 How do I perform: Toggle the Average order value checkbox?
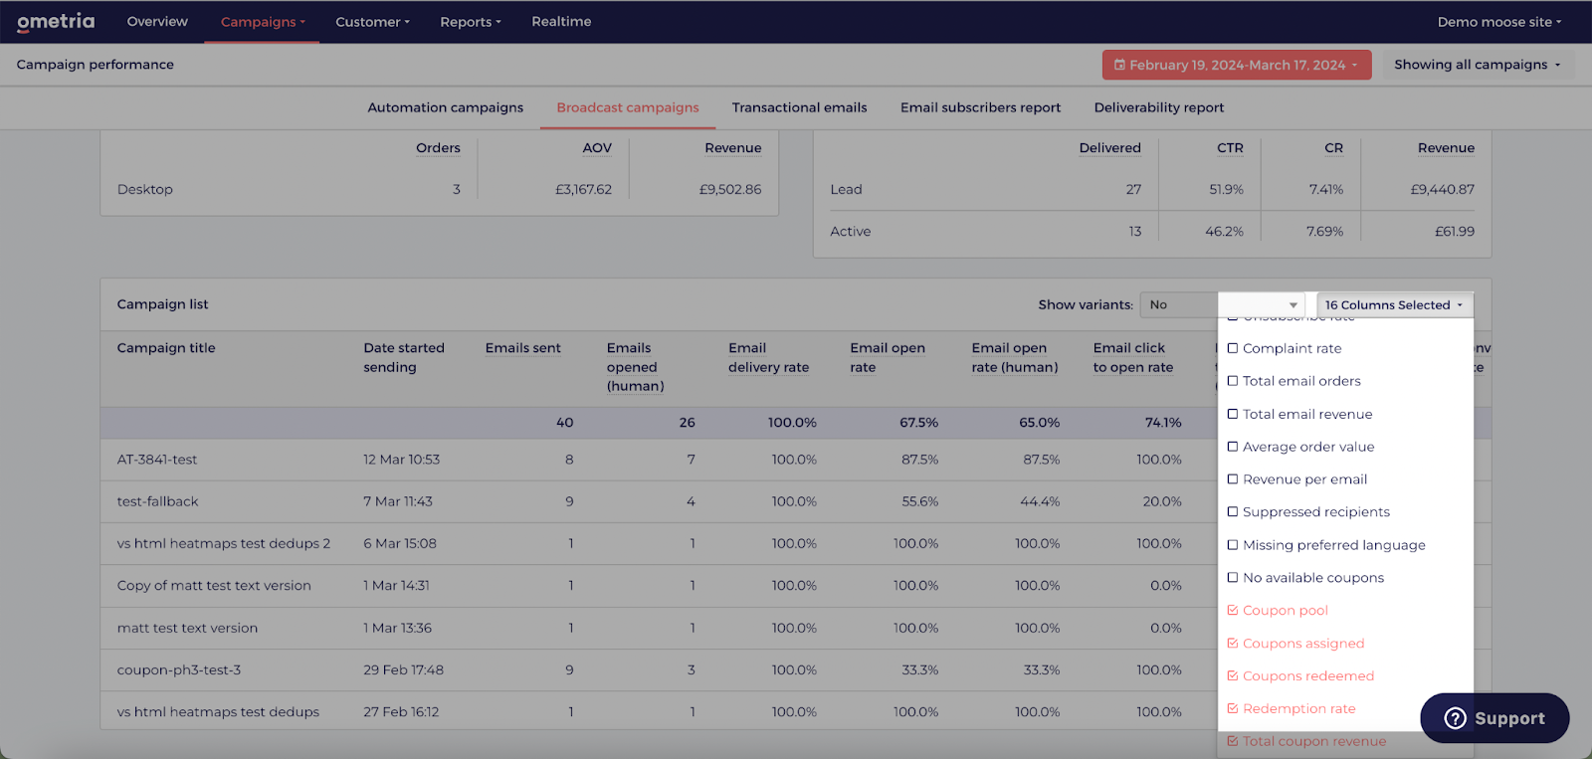coord(1233,447)
